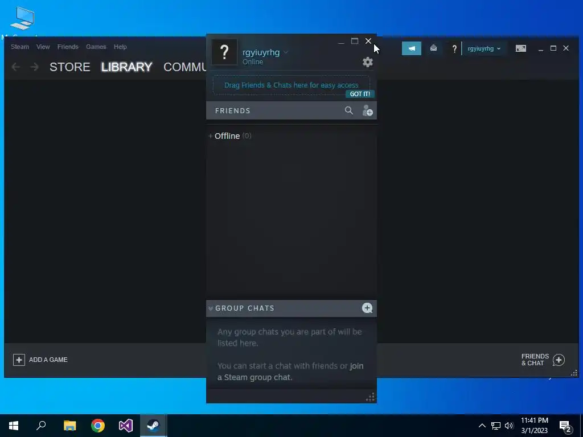Open taskbar search magnifier
Viewport: 583px width, 437px height.
tap(41, 426)
